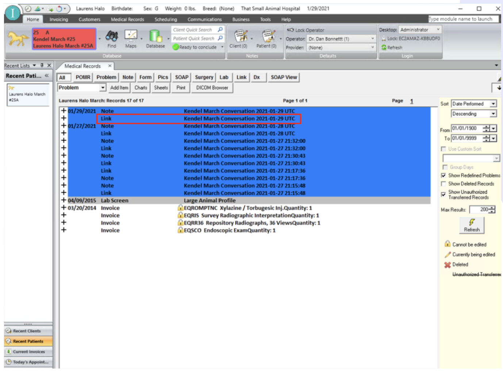Open the Date Performed sort dropdown
This screenshot has width=503, height=372.
click(494, 103)
